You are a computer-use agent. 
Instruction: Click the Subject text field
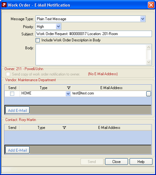[94, 34]
